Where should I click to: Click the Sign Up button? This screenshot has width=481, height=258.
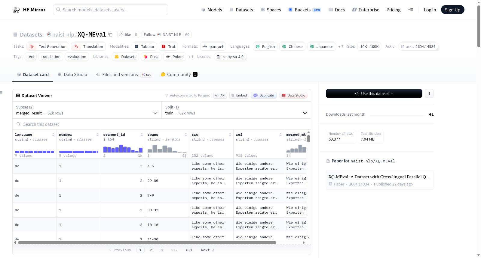tap(452, 10)
